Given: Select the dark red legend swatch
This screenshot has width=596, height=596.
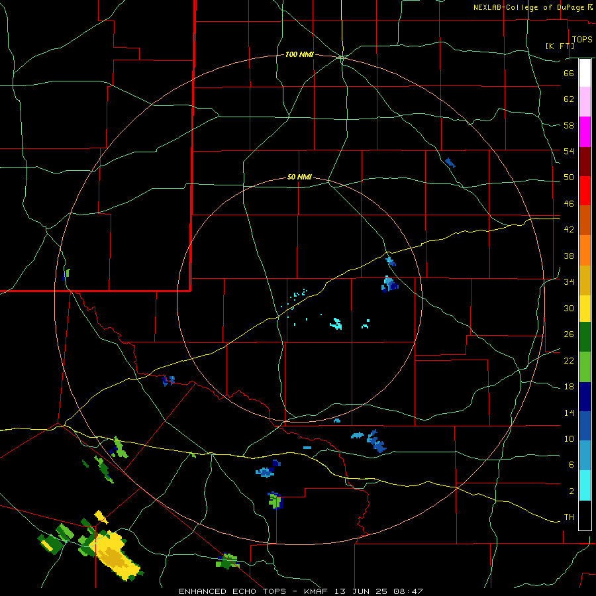Looking at the screenshot, I should (x=585, y=162).
